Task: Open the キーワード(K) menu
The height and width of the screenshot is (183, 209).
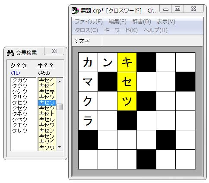Action: (x=121, y=30)
